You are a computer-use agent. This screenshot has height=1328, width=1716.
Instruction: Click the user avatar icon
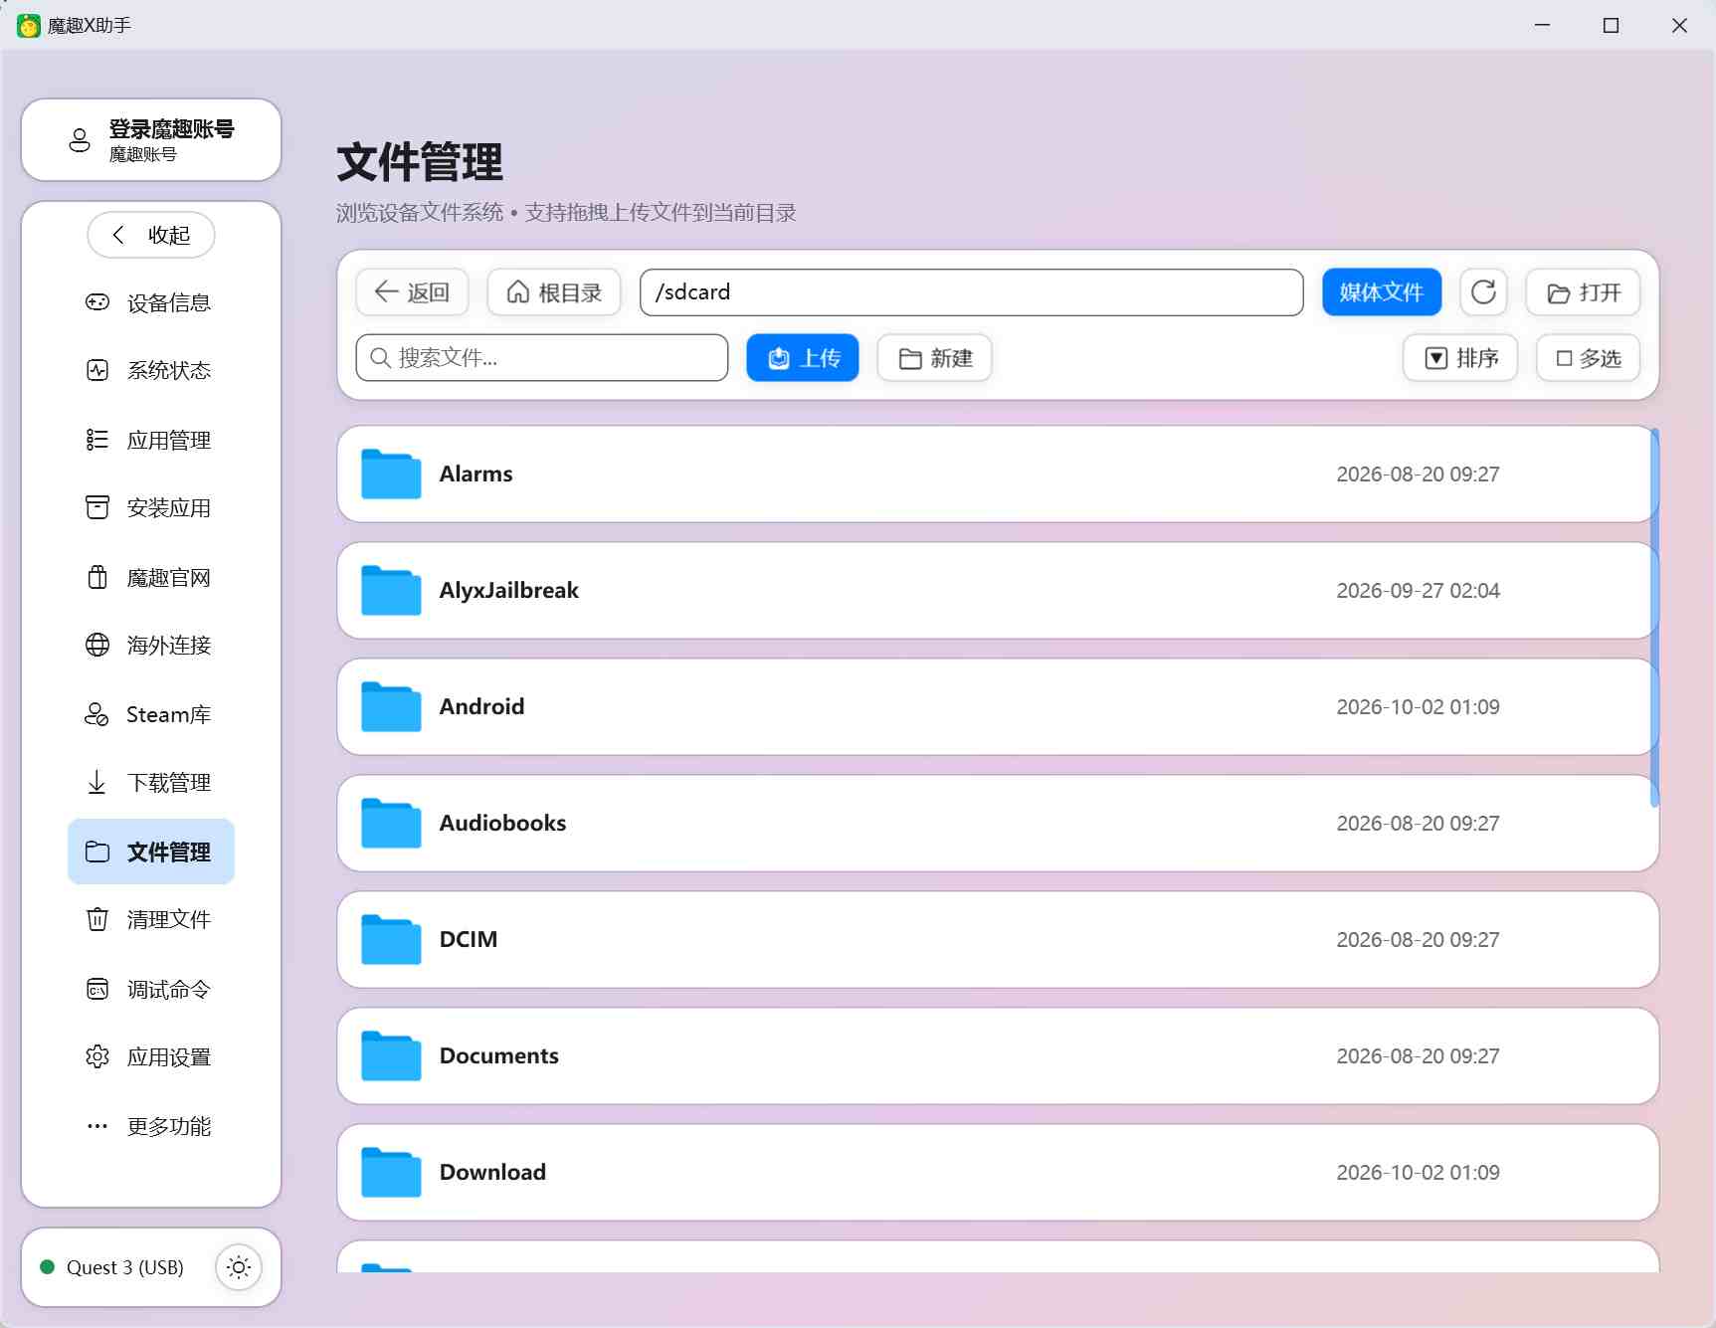point(80,140)
